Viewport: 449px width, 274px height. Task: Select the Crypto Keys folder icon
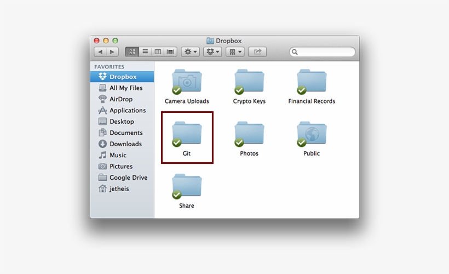249,82
